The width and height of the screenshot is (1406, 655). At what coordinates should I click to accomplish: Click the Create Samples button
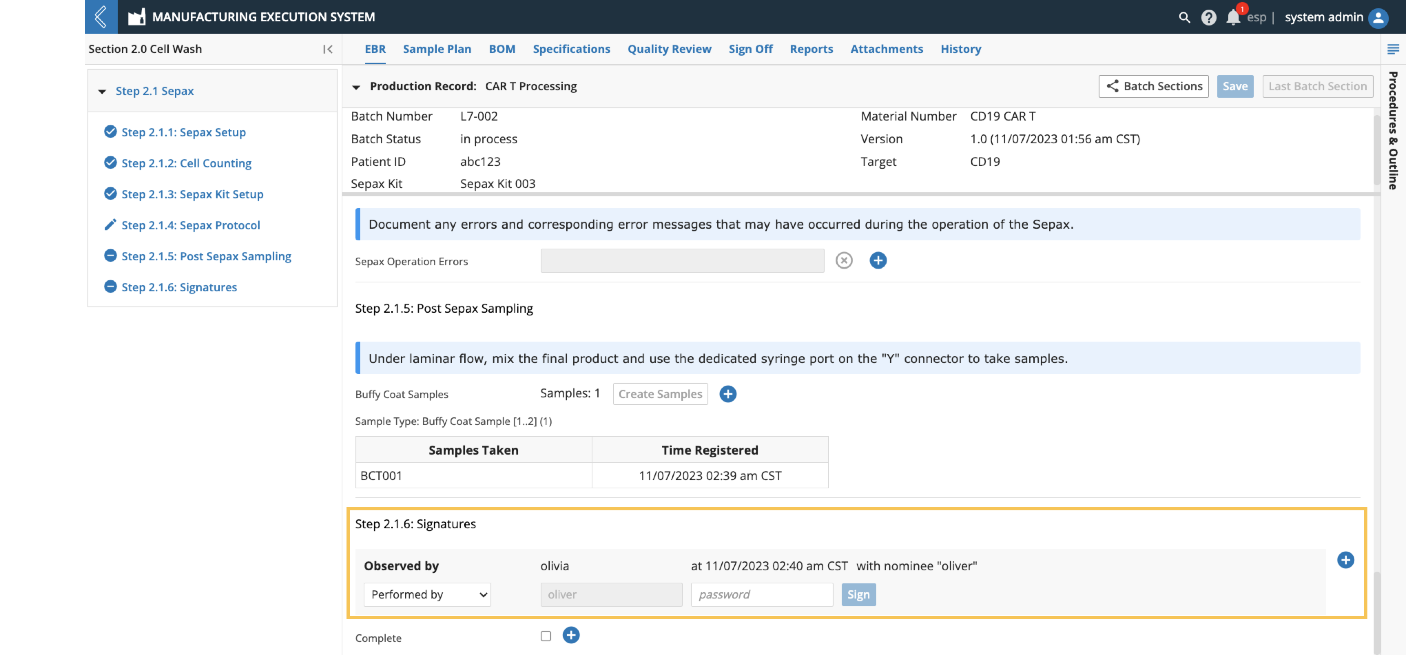pyautogui.click(x=660, y=394)
